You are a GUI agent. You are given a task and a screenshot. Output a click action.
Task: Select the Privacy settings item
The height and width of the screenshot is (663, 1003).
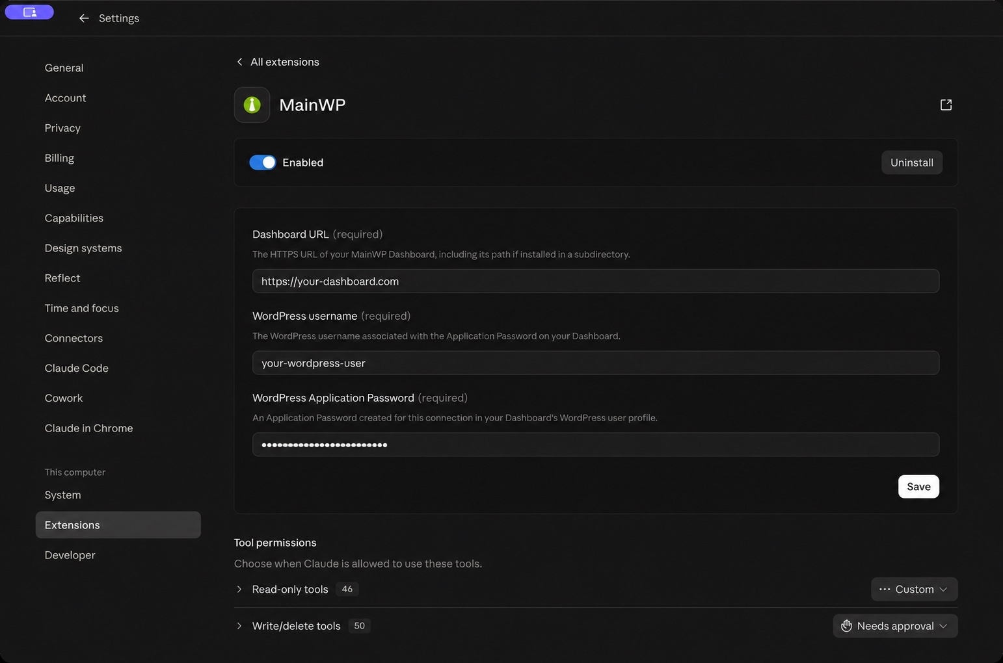pyautogui.click(x=62, y=128)
